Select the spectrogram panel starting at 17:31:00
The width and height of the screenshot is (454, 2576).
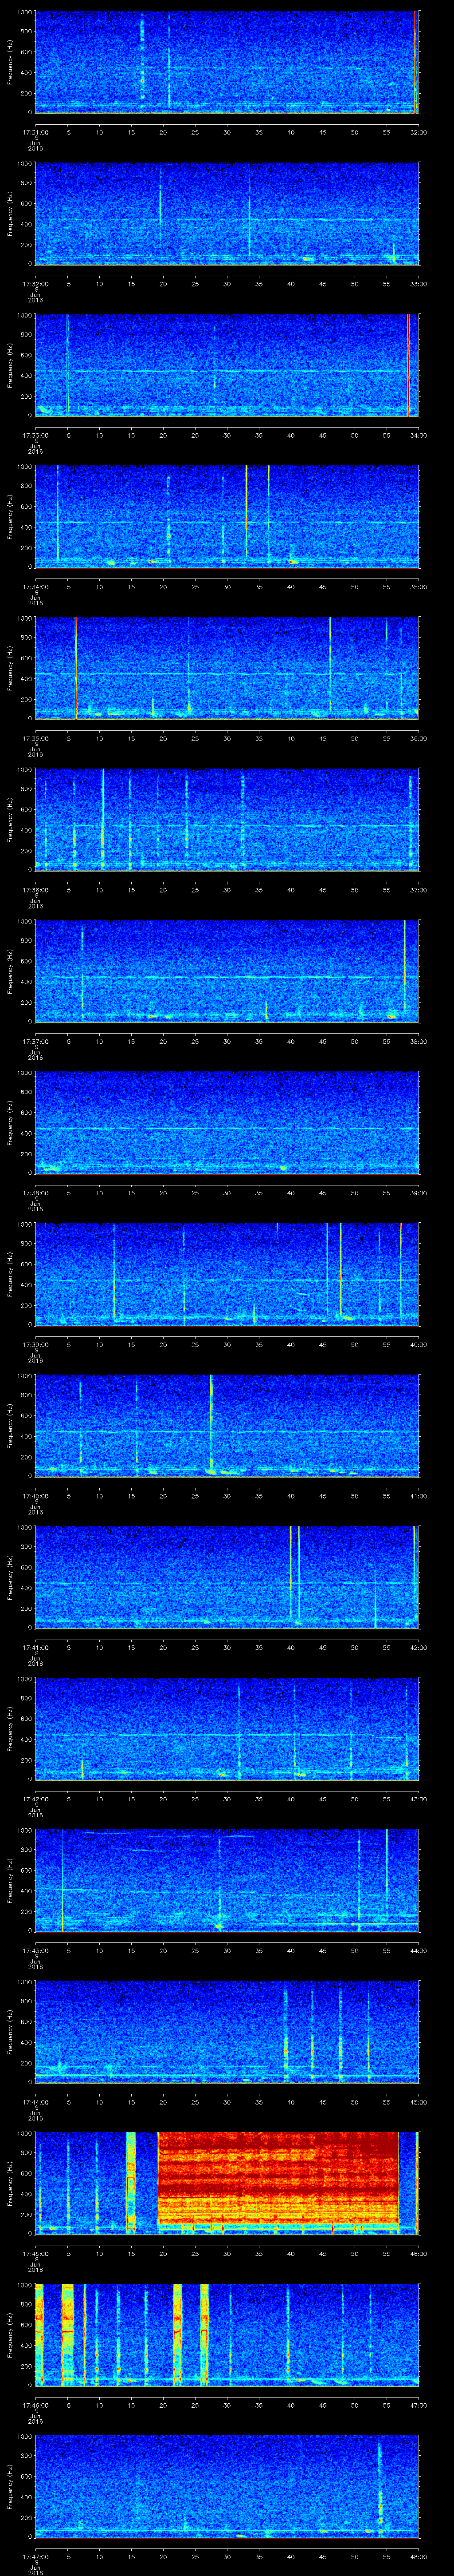click(227, 62)
